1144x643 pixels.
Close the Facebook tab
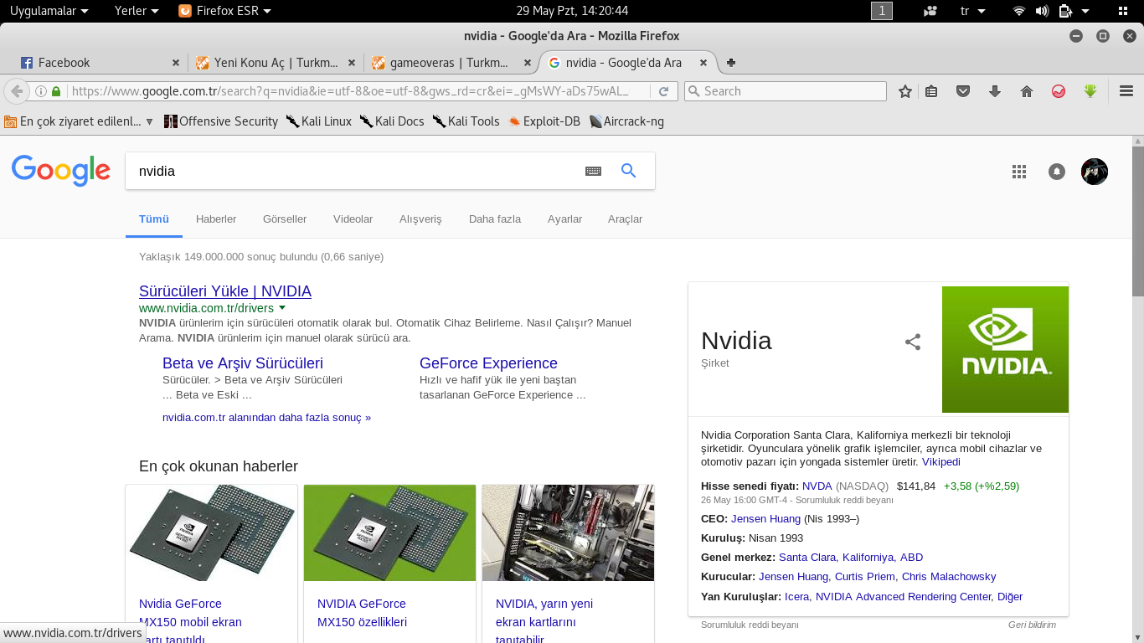(176, 63)
